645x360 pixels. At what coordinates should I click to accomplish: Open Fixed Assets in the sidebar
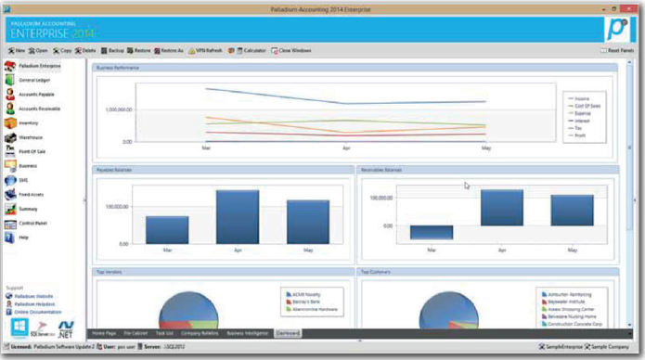[25, 194]
